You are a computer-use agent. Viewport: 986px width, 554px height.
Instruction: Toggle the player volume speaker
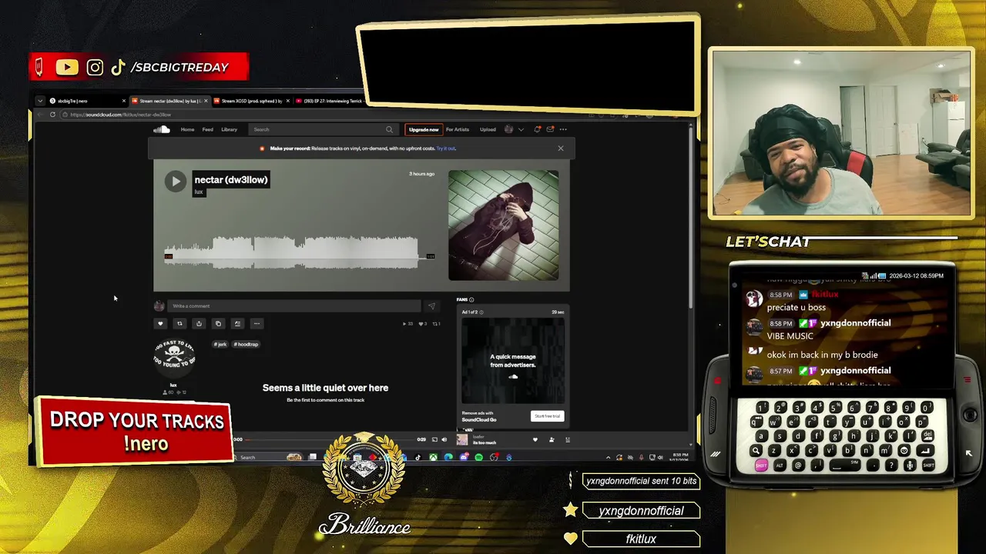[x=444, y=439]
